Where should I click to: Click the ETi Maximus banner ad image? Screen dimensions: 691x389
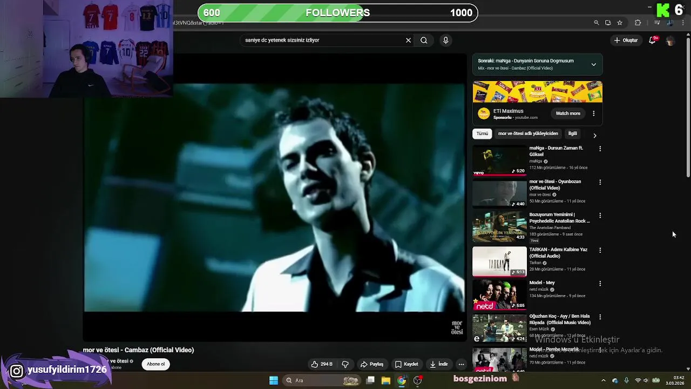537,92
